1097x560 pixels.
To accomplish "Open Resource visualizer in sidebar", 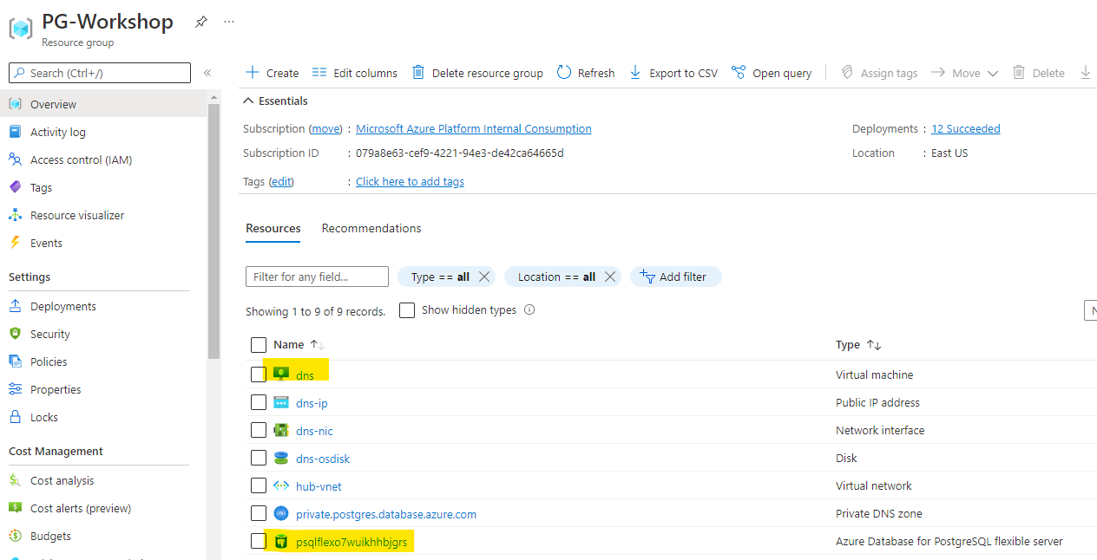I will tap(77, 215).
